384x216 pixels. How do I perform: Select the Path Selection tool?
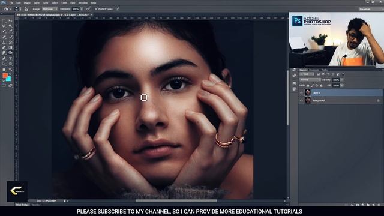pyautogui.click(x=4, y=64)
